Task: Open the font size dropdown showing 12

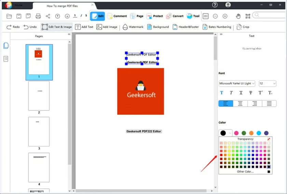Action: pos(268,83)
